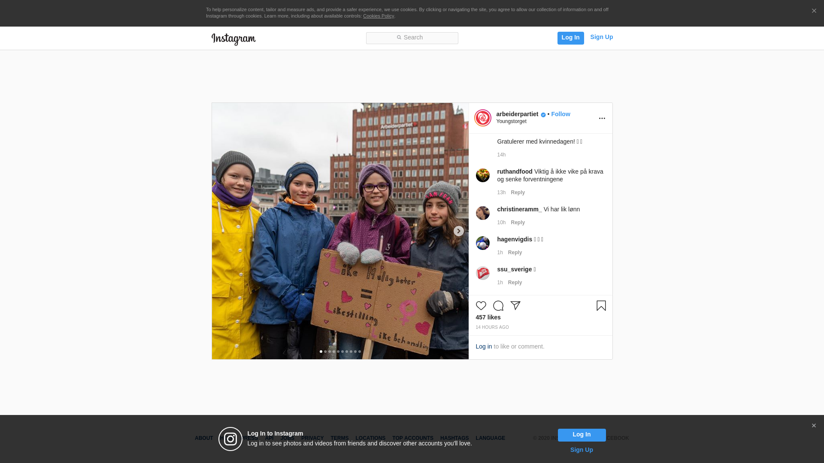824x463 pixels.
Task: Follow arbeiderpartiet
Action: pos(560,114)
